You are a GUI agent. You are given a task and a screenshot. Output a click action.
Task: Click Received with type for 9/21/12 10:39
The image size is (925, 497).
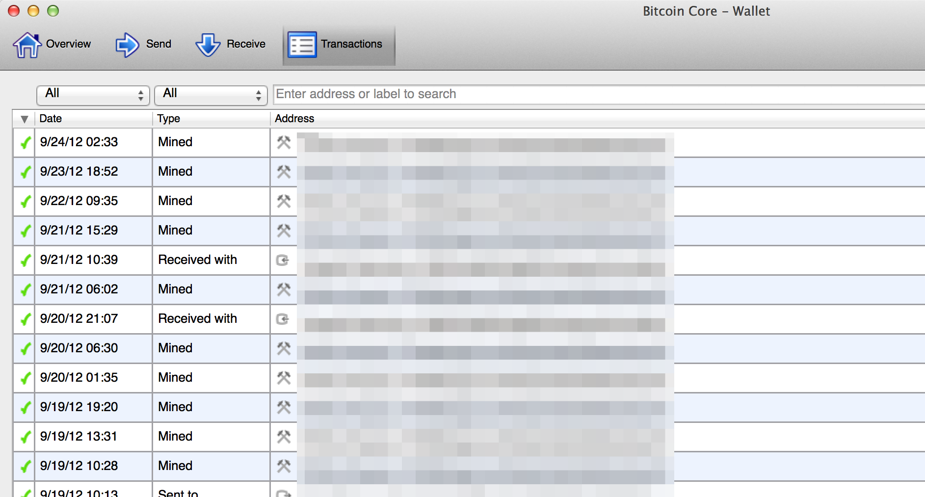[x=197, y=260]
